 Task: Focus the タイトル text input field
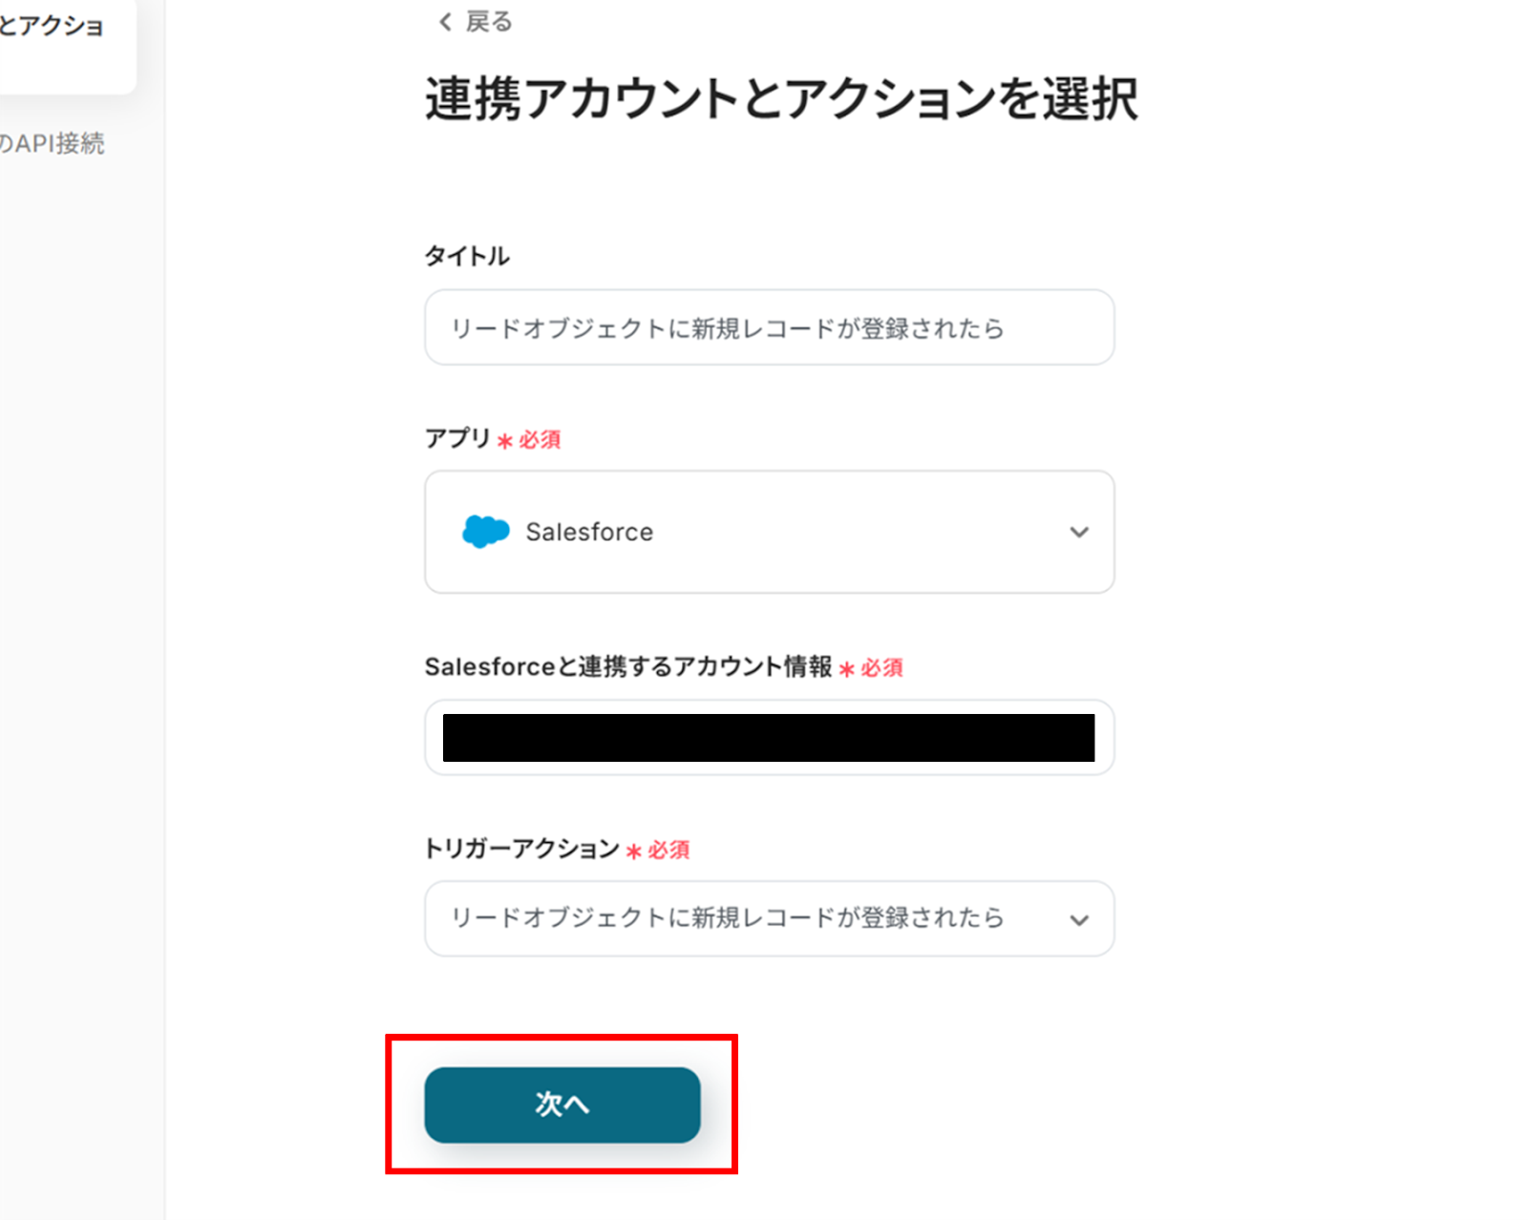tap(769, 327)
